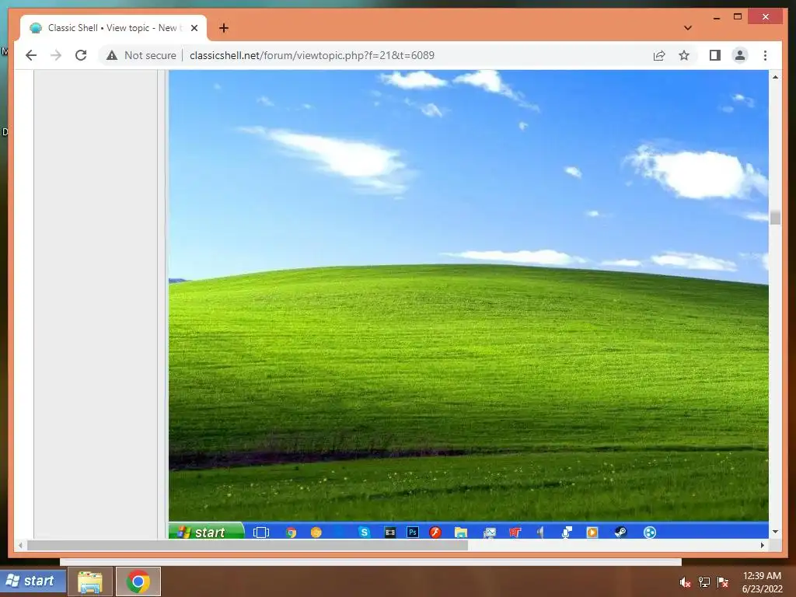The width and height of the screenshot is (796, 597).
Task: Click the folder icon in the embedded XP taskbar
Action: pos(460,532)
